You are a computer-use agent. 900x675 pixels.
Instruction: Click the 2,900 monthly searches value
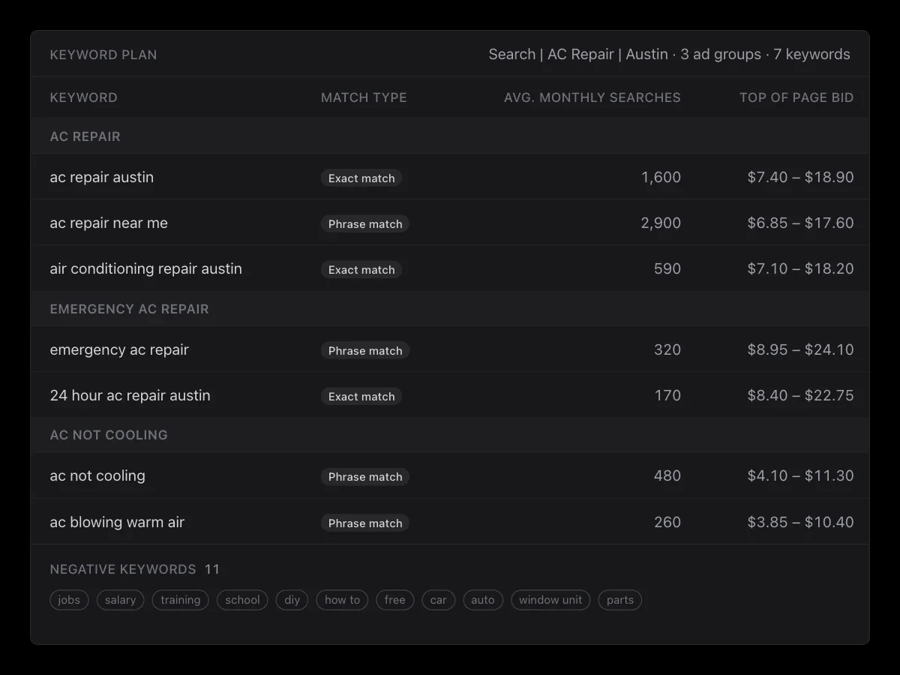pos(661,223)
